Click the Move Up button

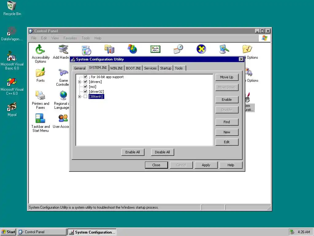[227, 77]
